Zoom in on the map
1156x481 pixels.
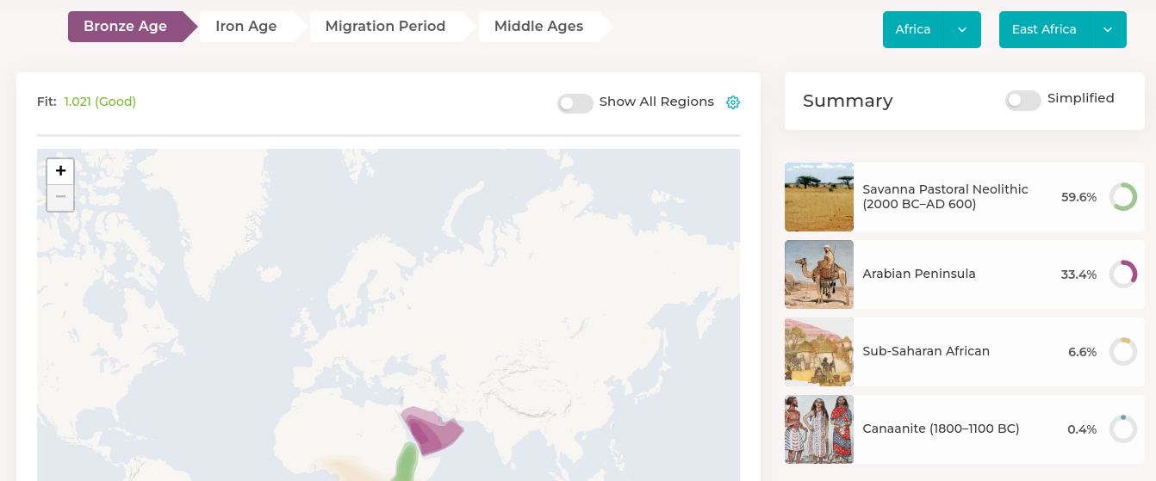(60, 171)
